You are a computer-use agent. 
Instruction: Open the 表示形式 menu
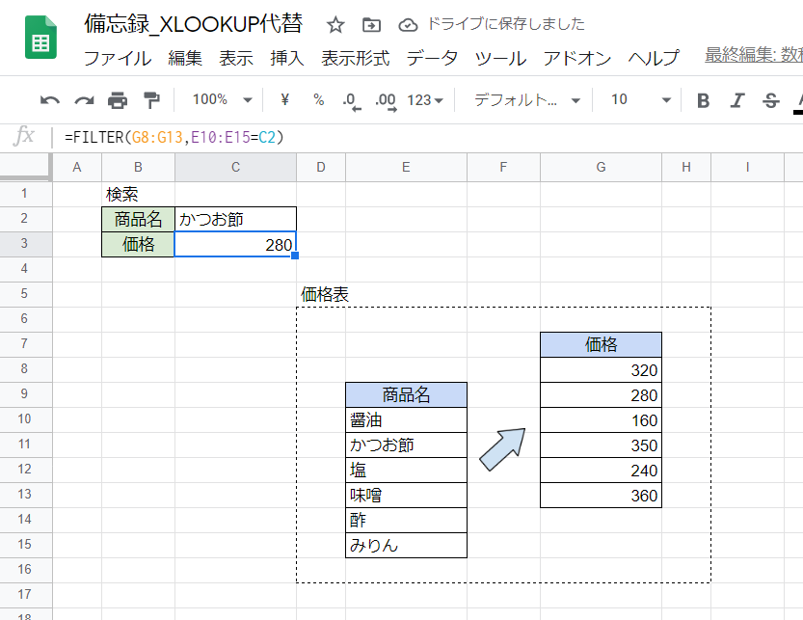[x=356, y=58]
